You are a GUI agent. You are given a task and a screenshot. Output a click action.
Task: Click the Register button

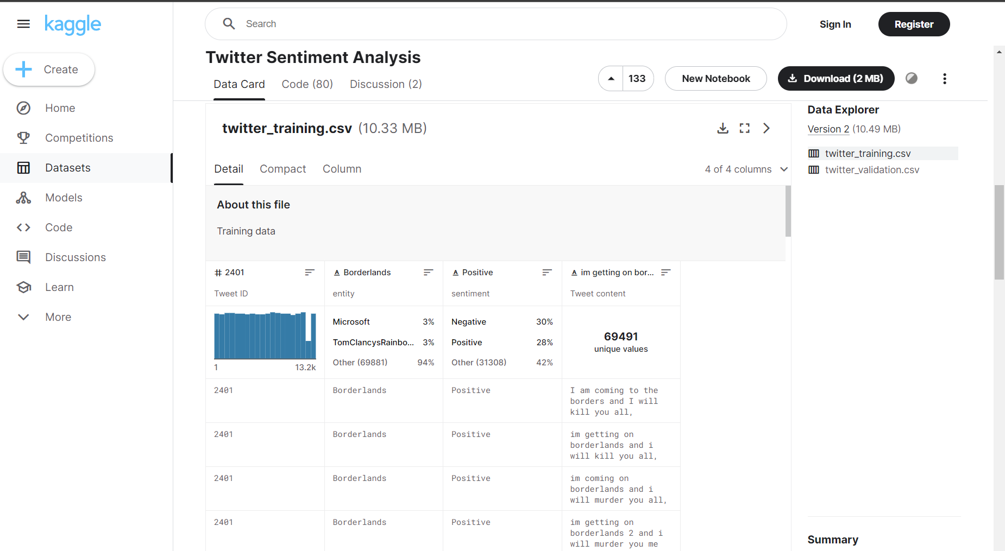914,24
